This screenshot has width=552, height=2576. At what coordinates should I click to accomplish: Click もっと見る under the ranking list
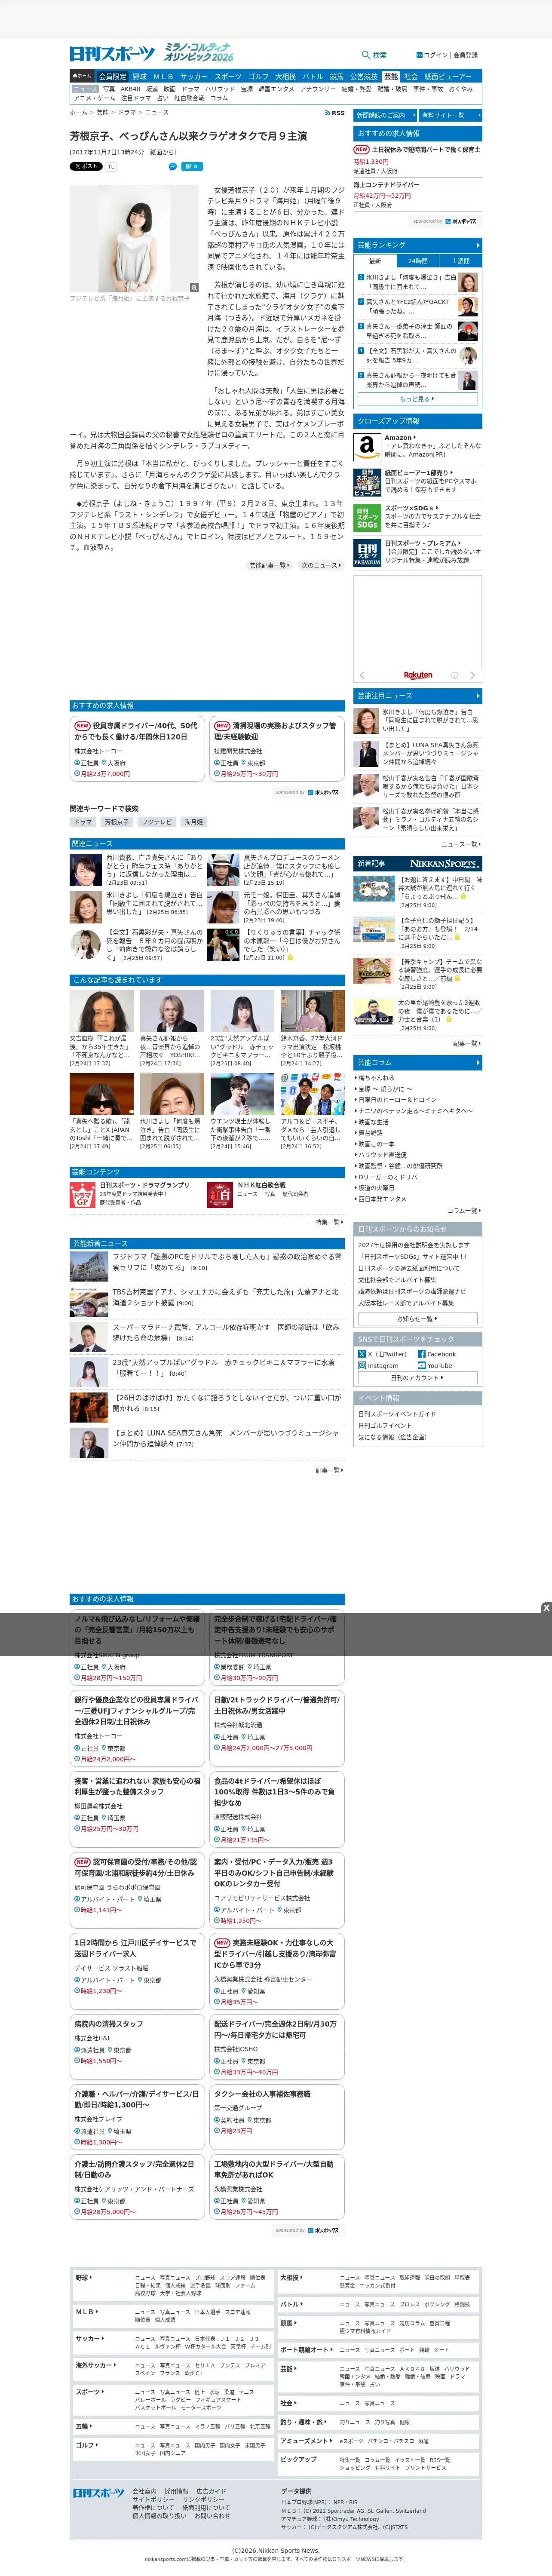(417, 399)
